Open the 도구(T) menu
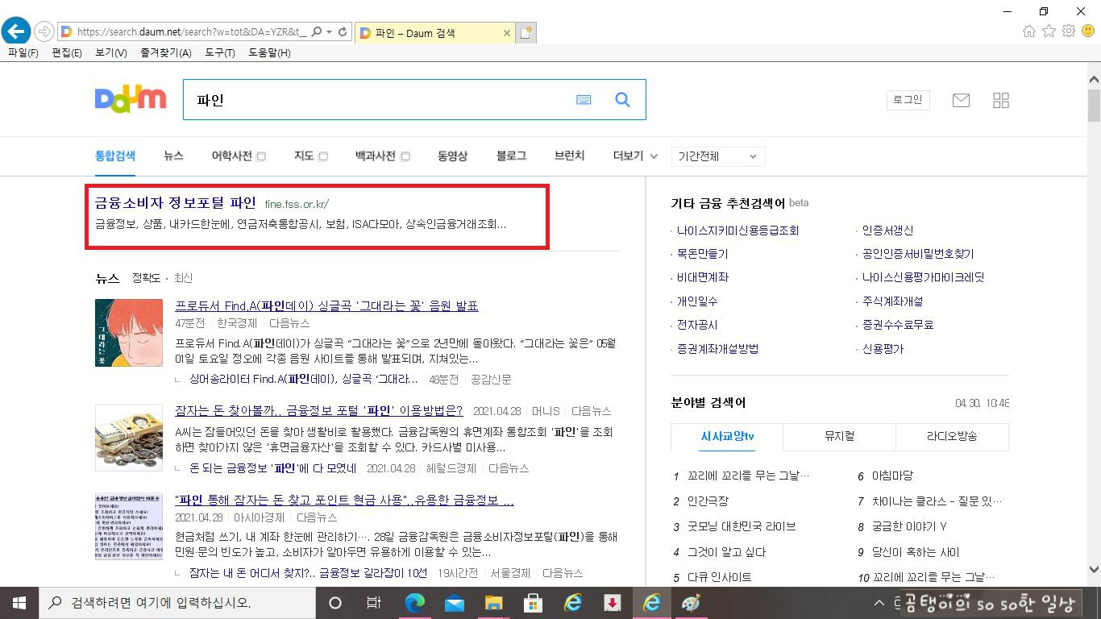Screen dimensions: 1101x619 pyautogui.click(x=219, y=52)
